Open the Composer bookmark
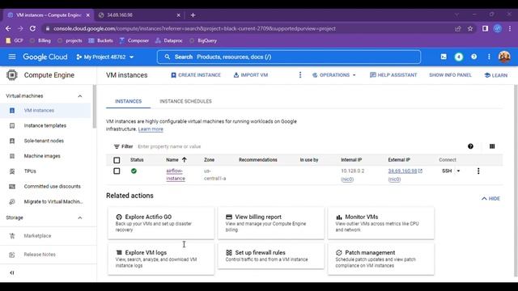This screenshot has height=291, width=518. 134,40
